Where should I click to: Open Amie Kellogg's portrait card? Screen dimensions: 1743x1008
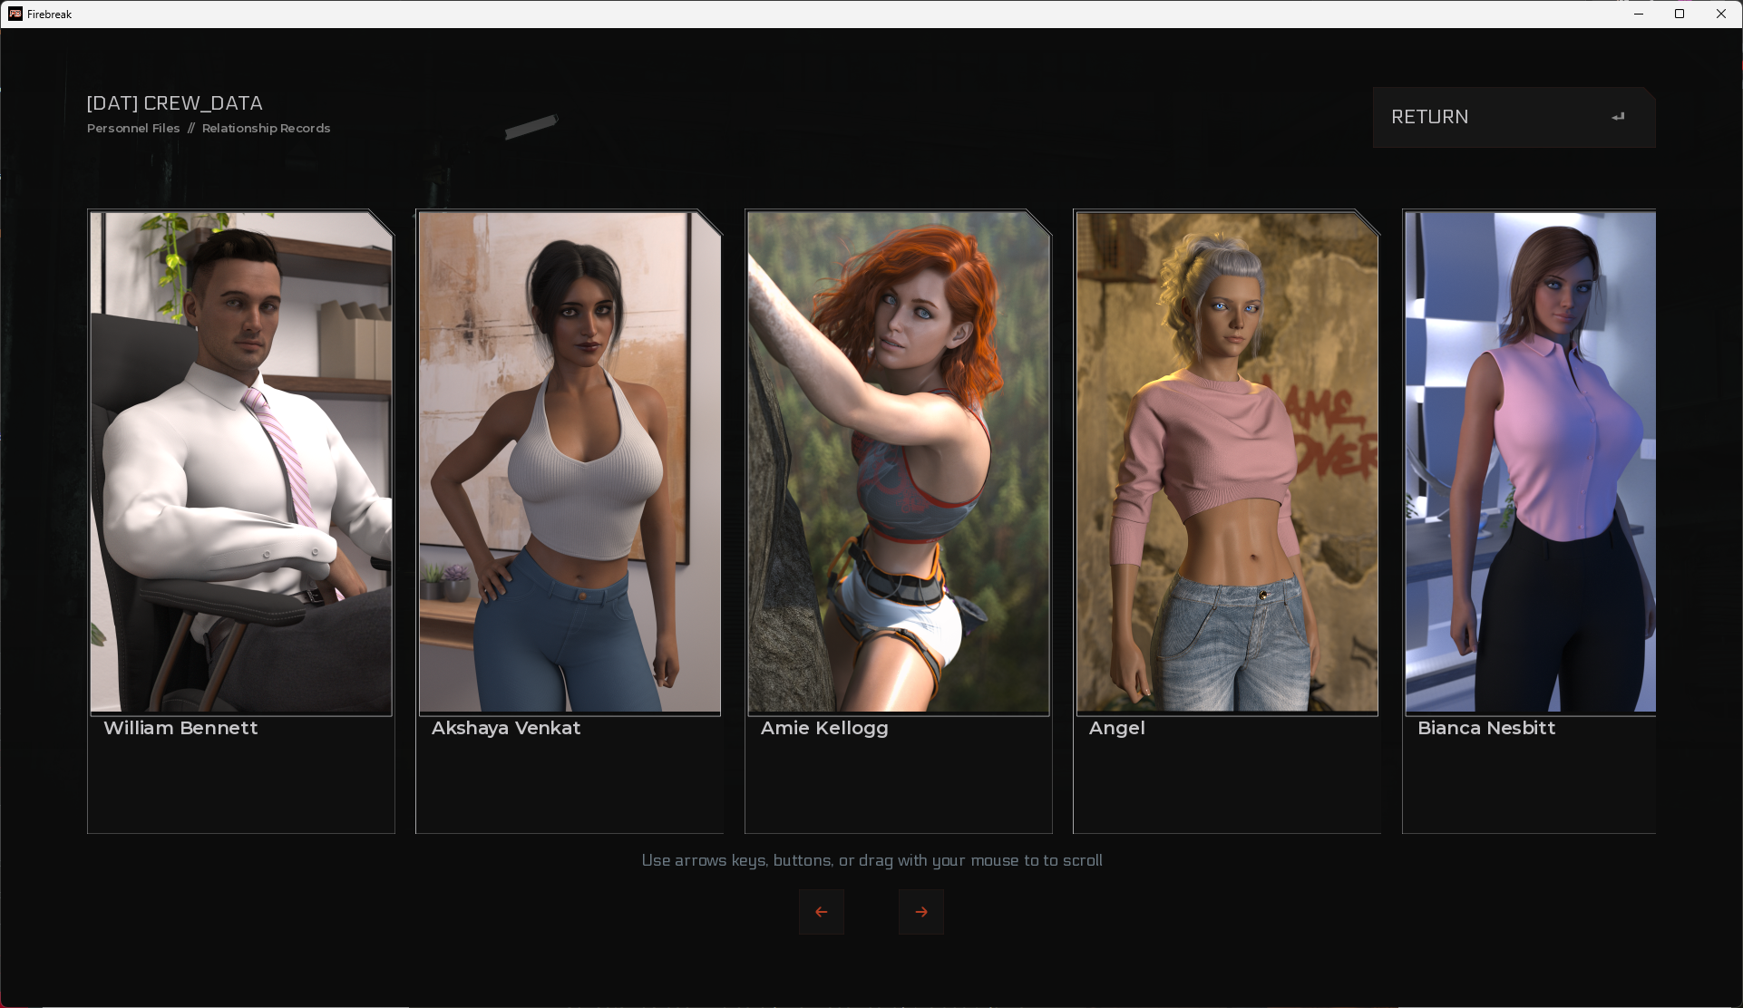[x=899, y=521]
